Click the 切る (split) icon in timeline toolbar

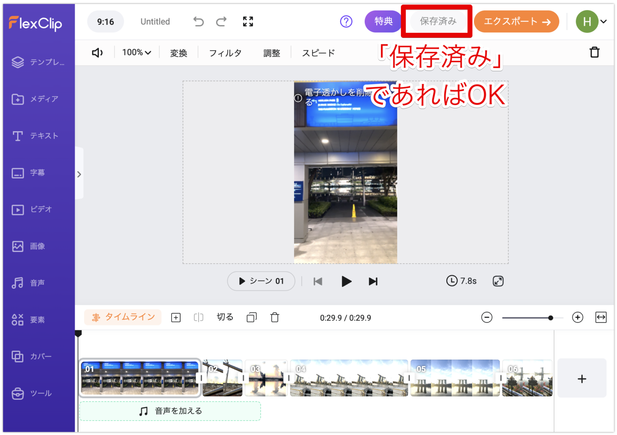tap(225, 317)
